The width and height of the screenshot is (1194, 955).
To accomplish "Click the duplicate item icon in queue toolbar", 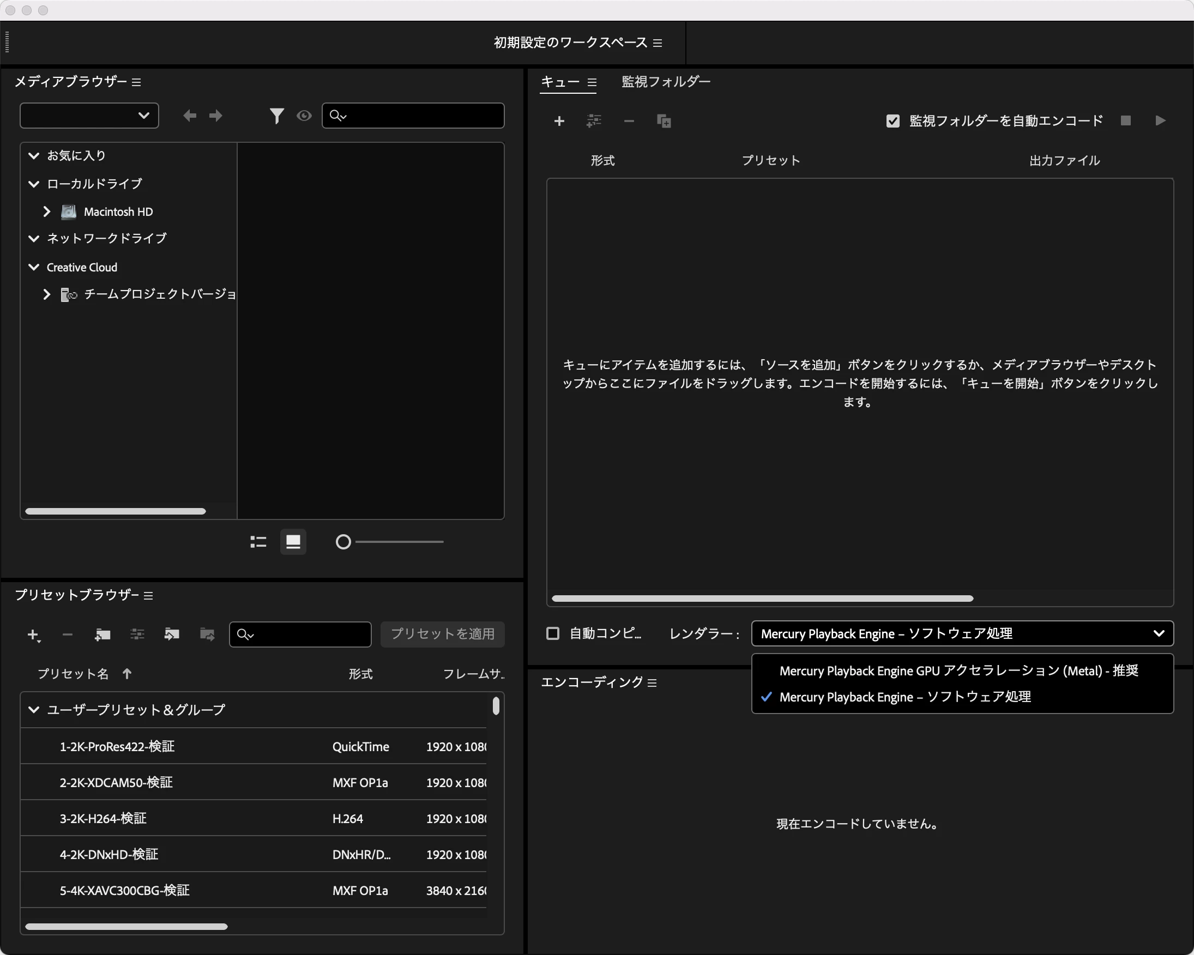I will point(664,120).
